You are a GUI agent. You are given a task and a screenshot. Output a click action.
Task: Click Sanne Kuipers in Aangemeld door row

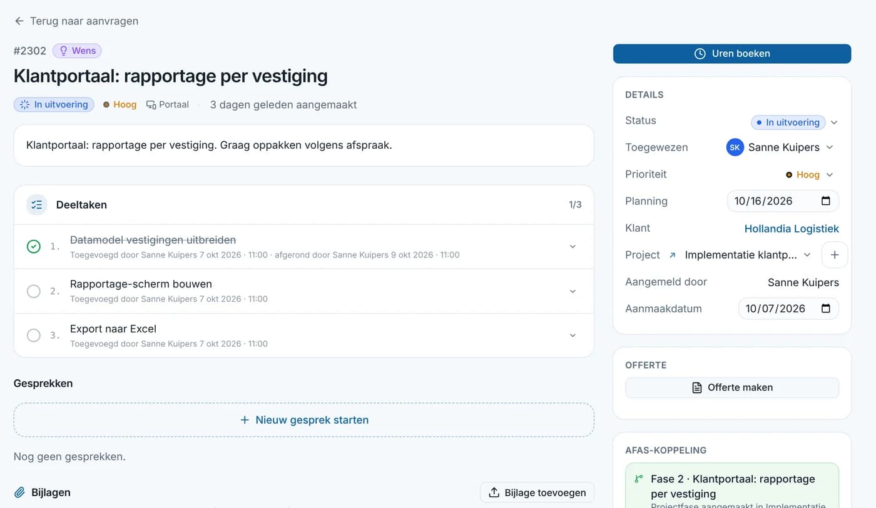(x=803, y=282)
